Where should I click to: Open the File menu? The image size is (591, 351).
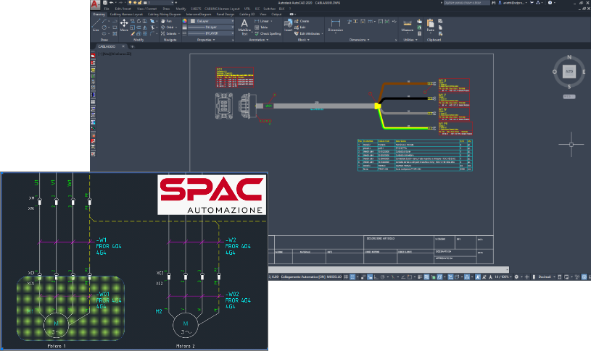(107, 9)
